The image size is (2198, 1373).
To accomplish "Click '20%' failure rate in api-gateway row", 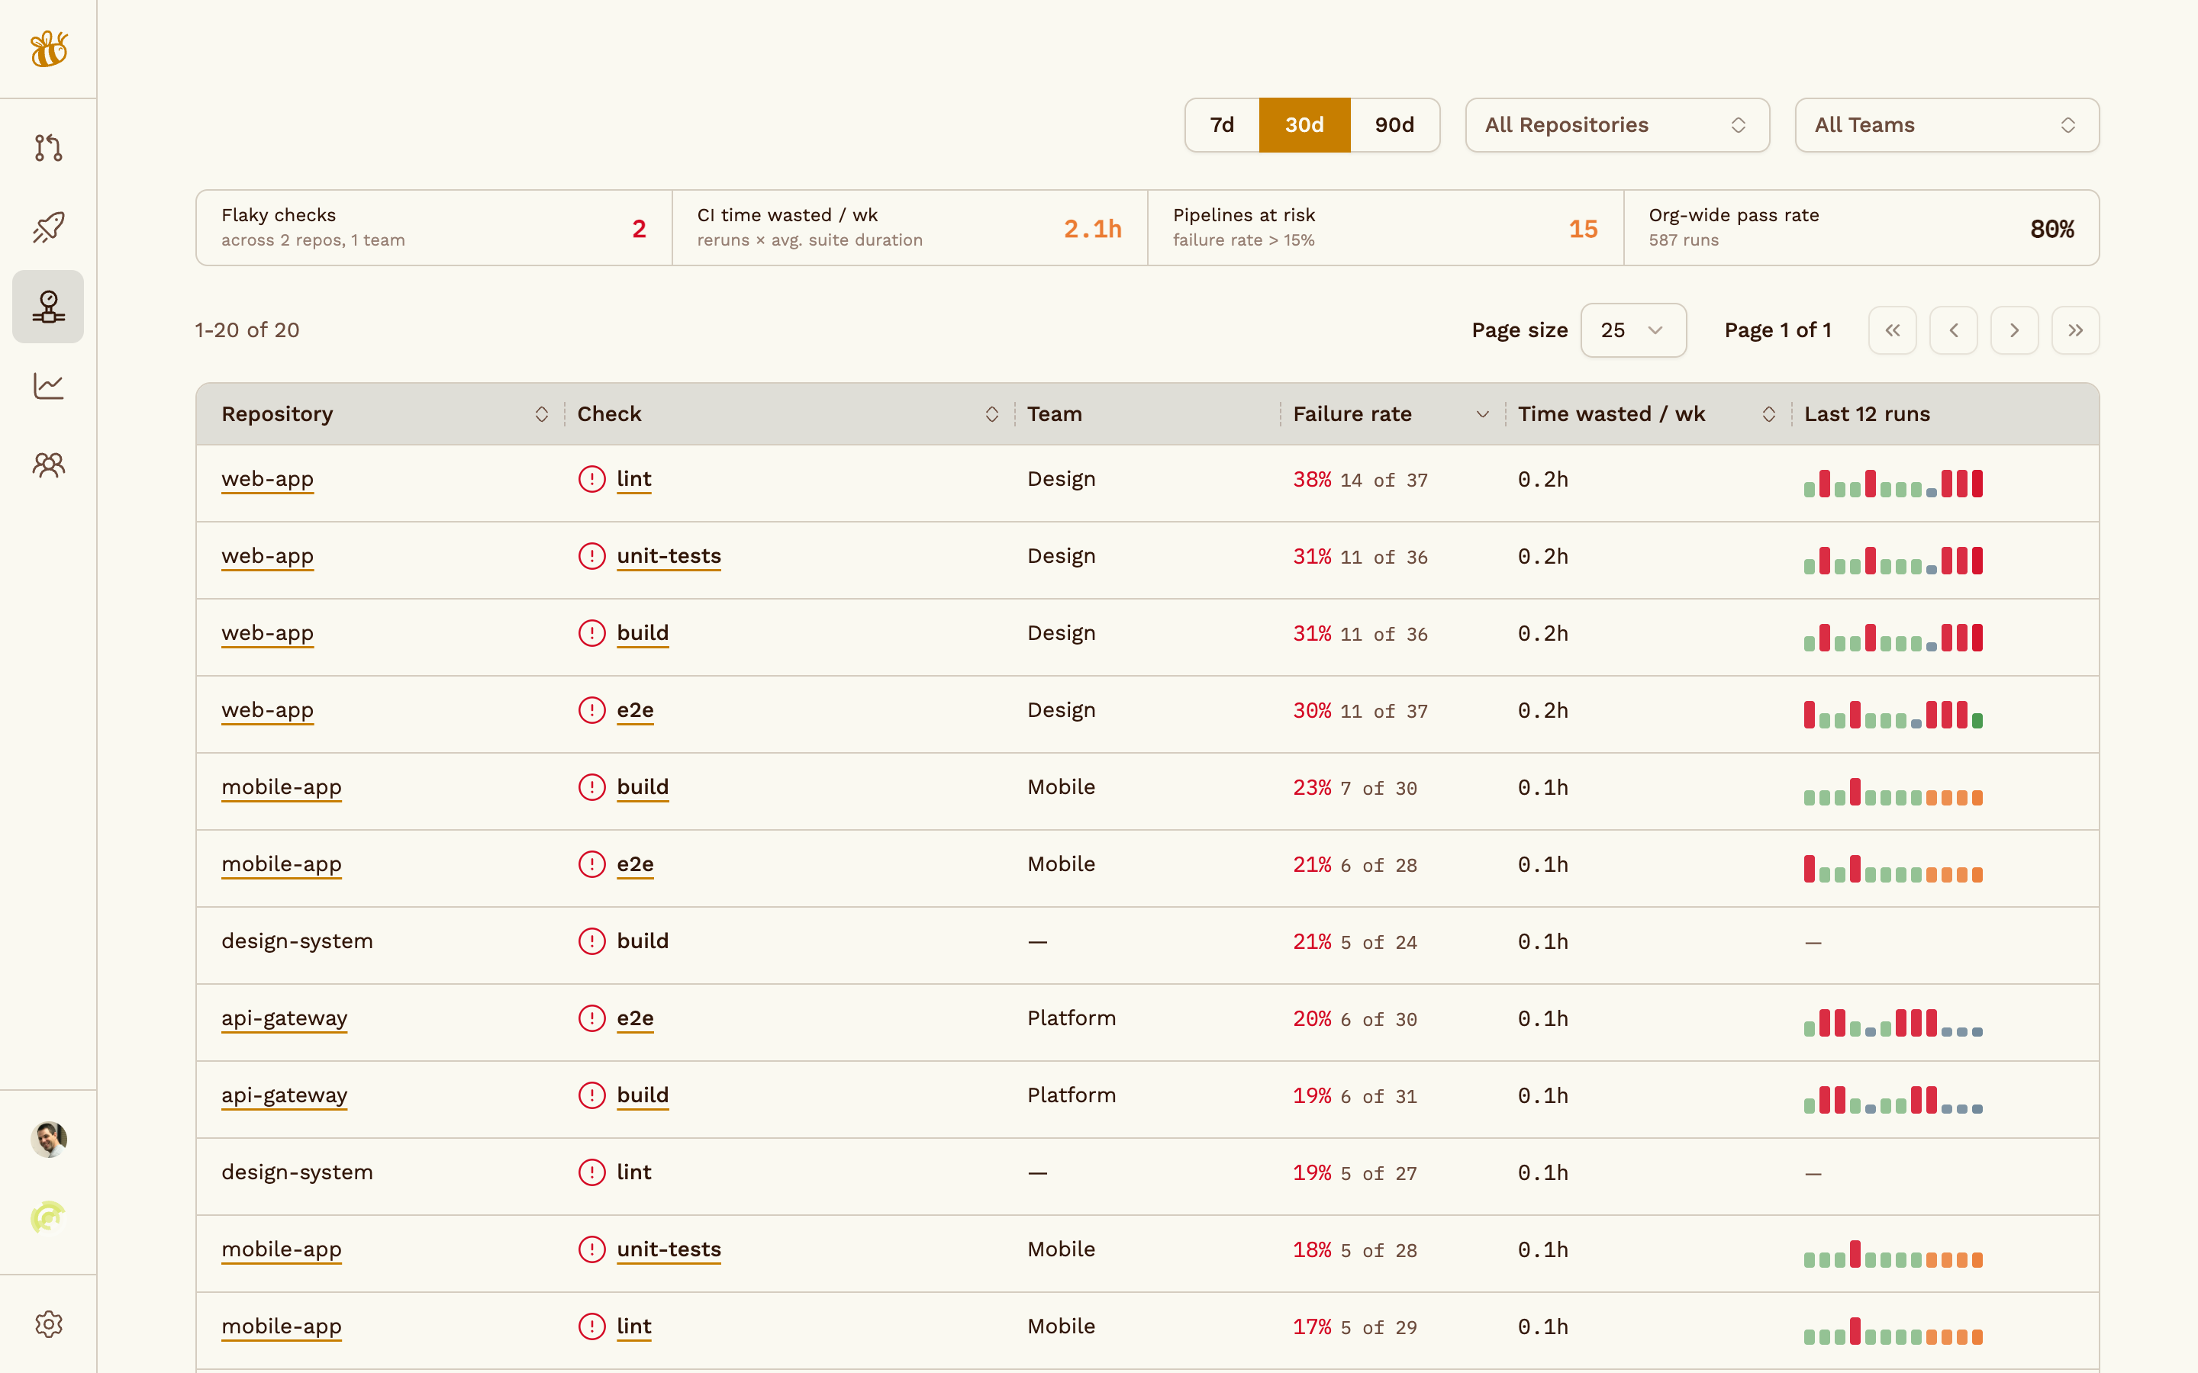I will click(1311, 1019).
